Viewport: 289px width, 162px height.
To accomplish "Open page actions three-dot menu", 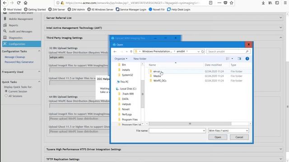I will pos(219,3).
